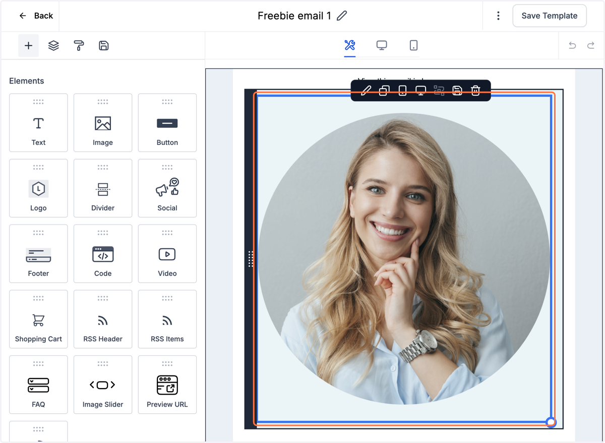Click the grayed-out group icon in block toolbar
This screenshot has height=443, width=605.
tap(439, 91)
